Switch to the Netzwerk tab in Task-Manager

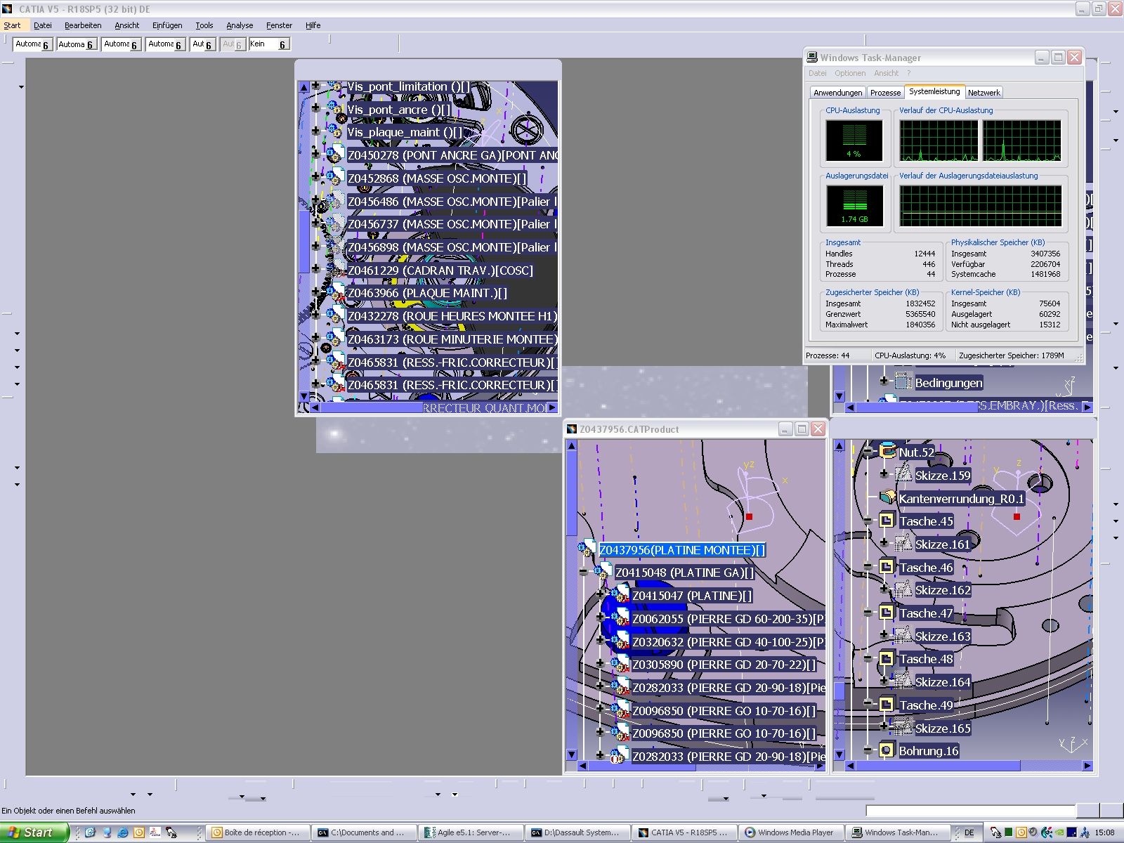click(983, 93)
